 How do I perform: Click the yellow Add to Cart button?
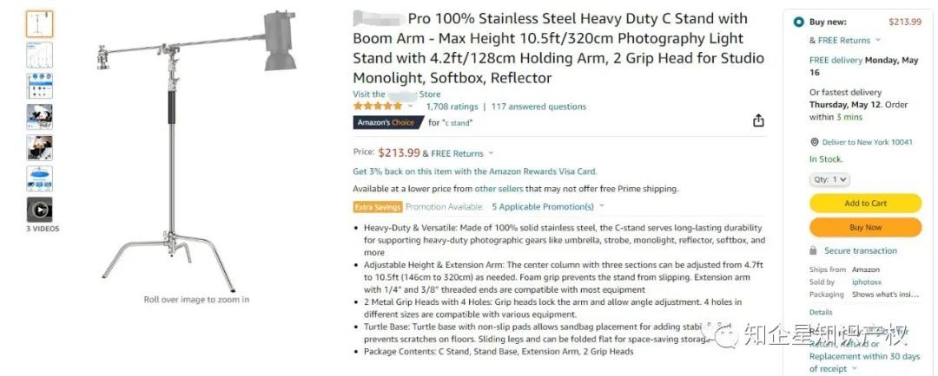(x=864, y=204)
